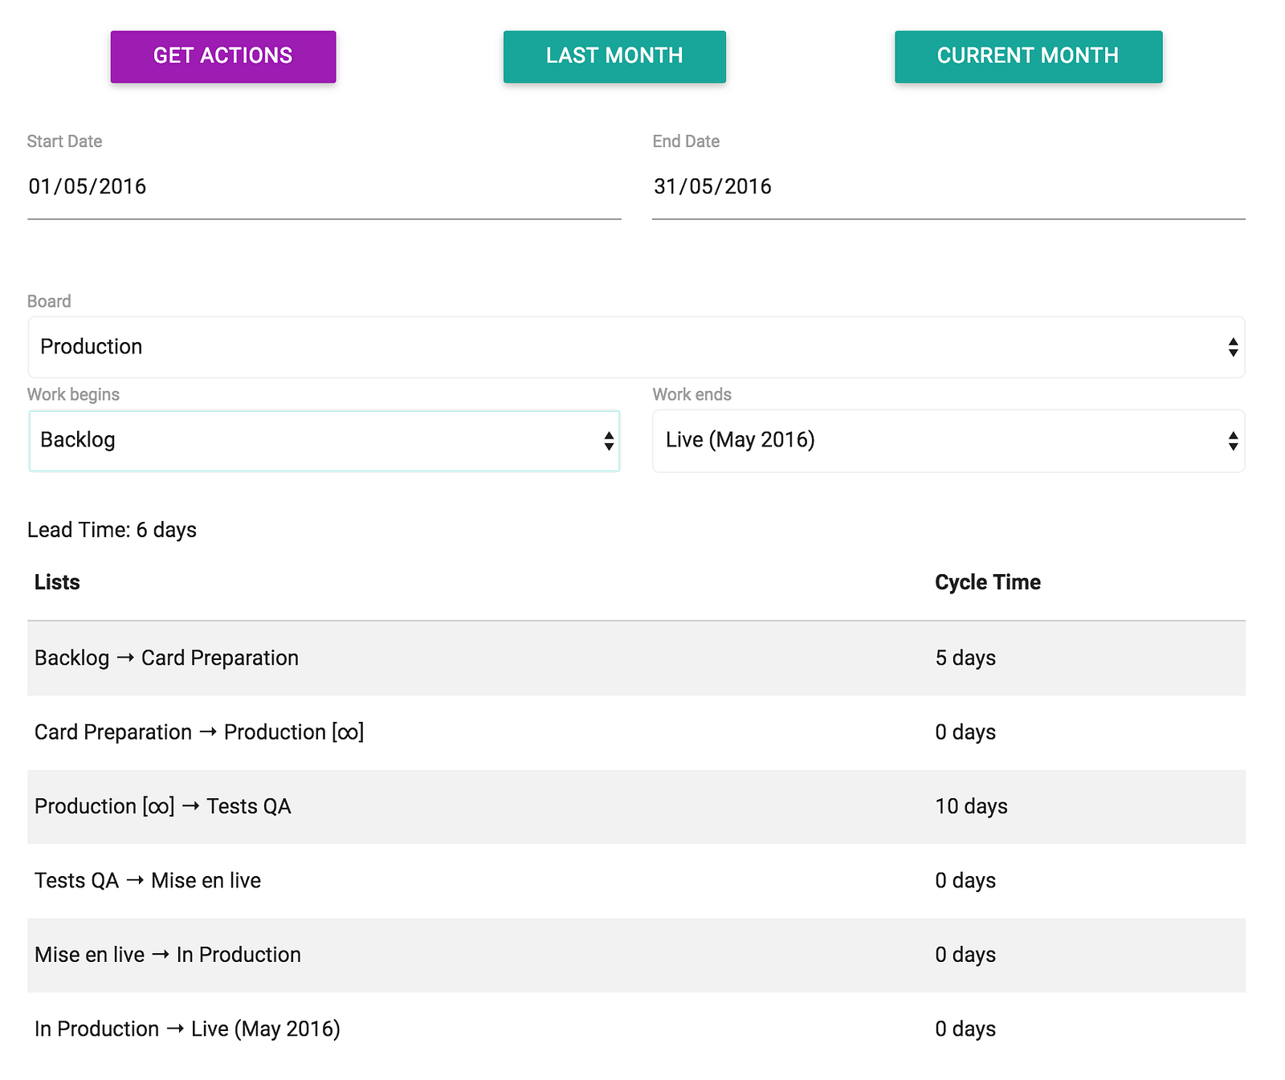The image size is (1285, 1080).
Task: Click the Lead Time: 6 days text
Action: [112, 530]
